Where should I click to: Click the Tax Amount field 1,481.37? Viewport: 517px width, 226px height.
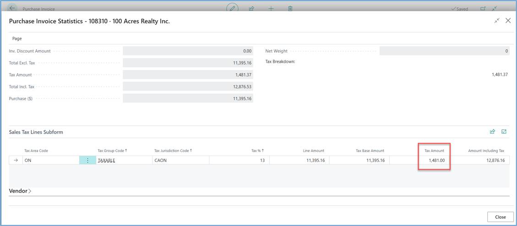tap(188, 75)
